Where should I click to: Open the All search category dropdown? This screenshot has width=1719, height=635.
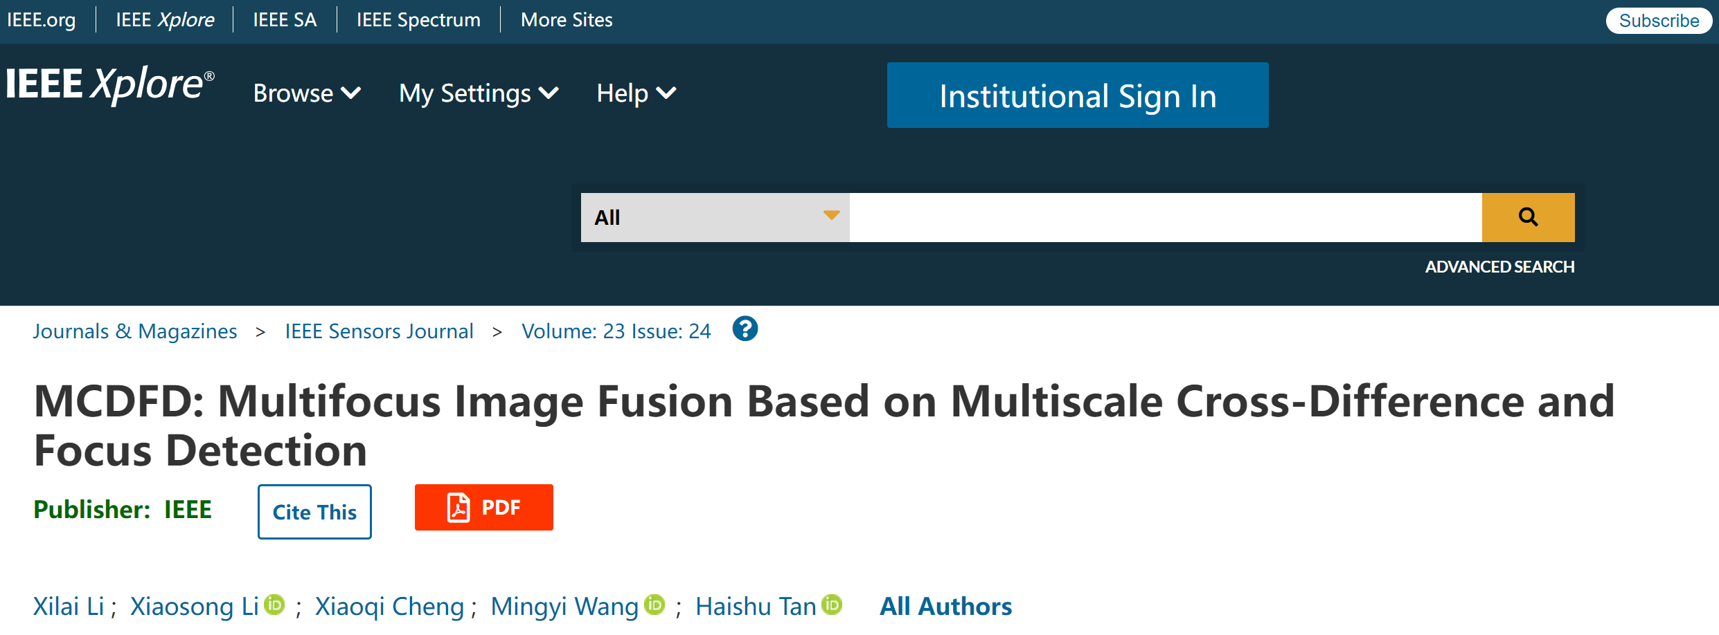pyautogui.click(x=715, y=217)
